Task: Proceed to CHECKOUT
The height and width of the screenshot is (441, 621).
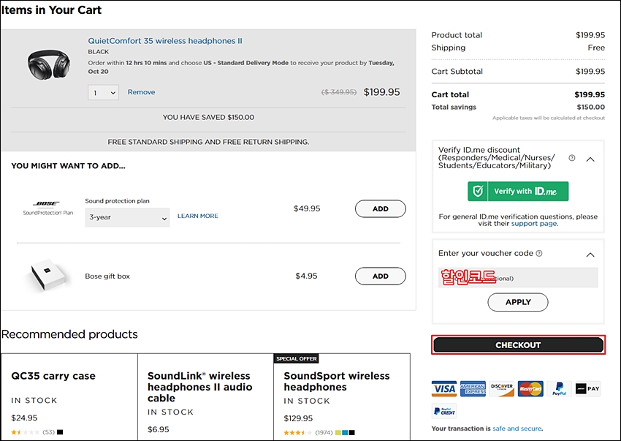Action: click(x=518, y=345)
